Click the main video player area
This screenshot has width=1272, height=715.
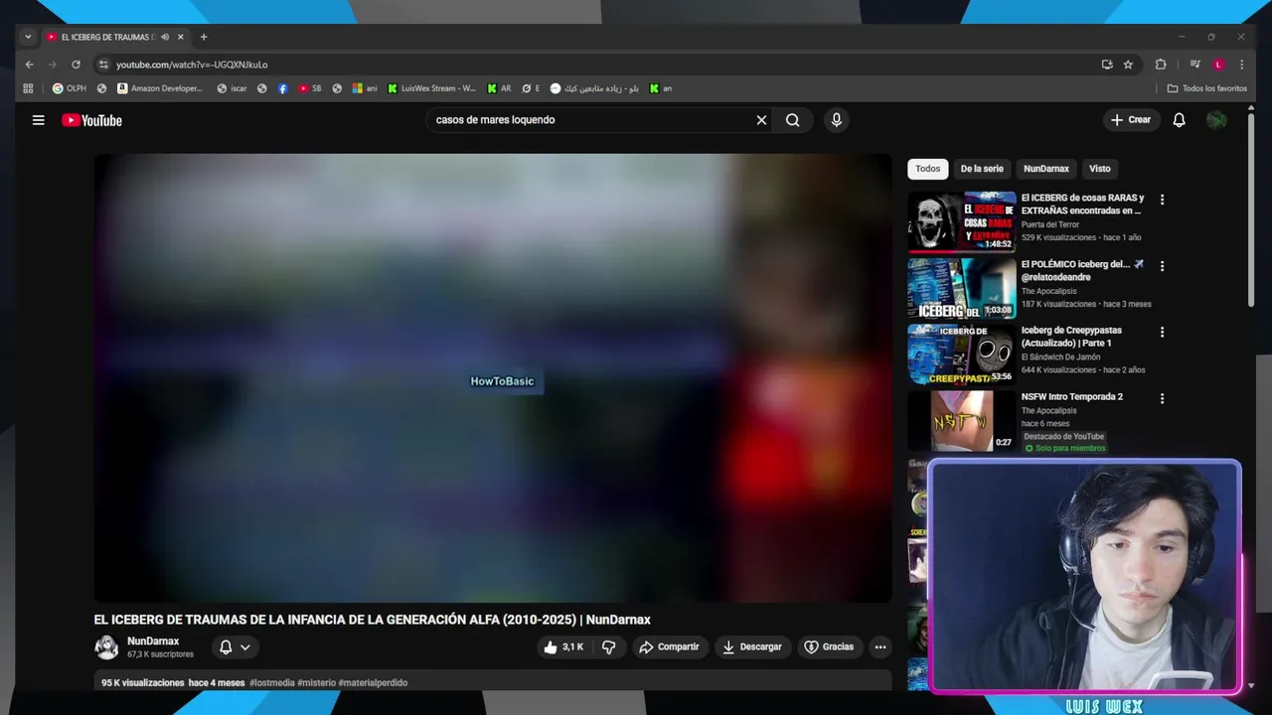[x=493, y=377]
